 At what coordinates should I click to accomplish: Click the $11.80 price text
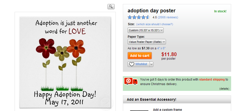(x=169, y=54)
